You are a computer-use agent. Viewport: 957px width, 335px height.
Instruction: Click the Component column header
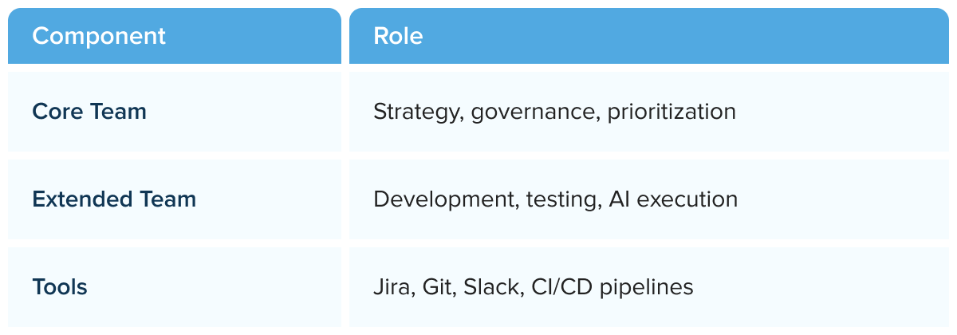click(99, 36)
